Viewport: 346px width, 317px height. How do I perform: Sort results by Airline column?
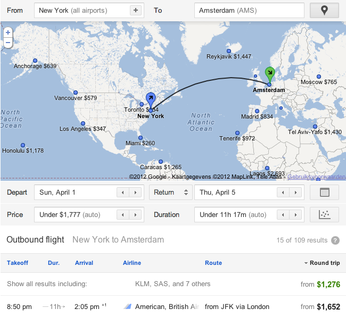click(131, 263)
